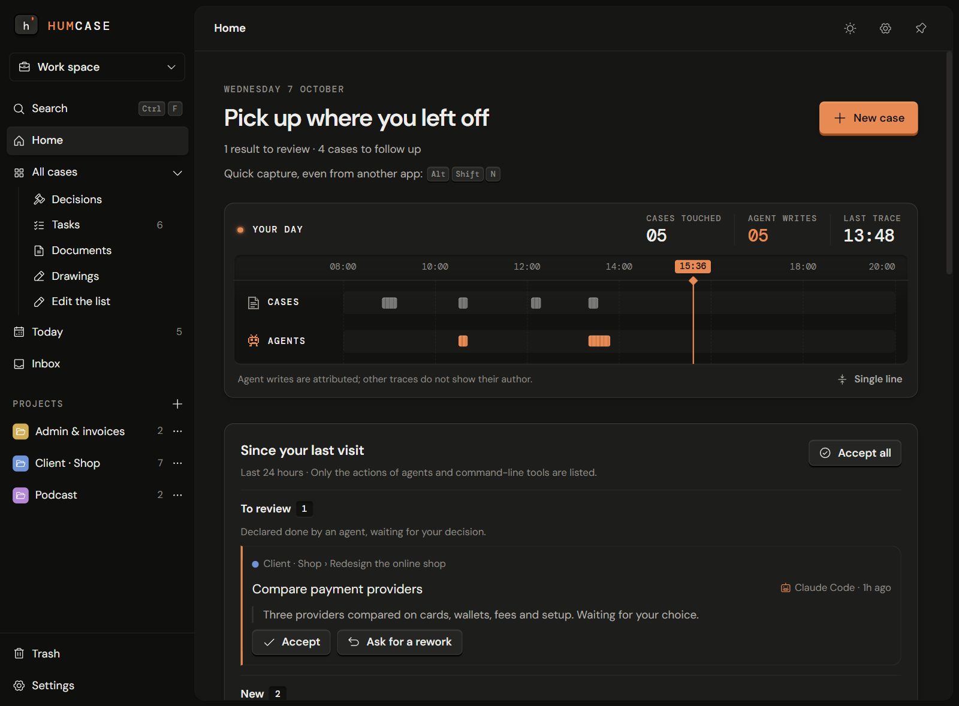Click the case trace block after 12:00

pos(536,303)
